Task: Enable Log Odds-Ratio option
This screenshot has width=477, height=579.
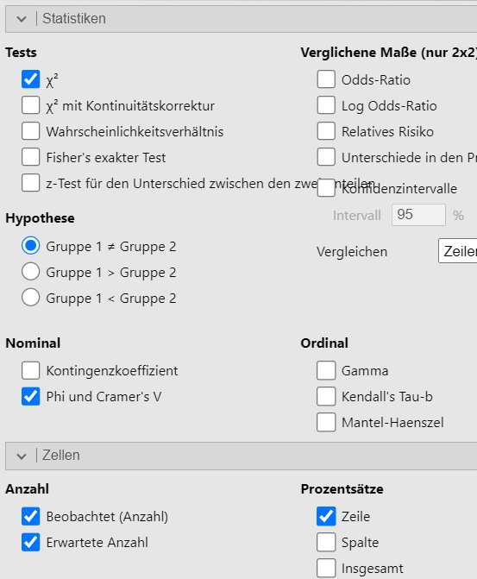Action: click(x=326, y=105)
